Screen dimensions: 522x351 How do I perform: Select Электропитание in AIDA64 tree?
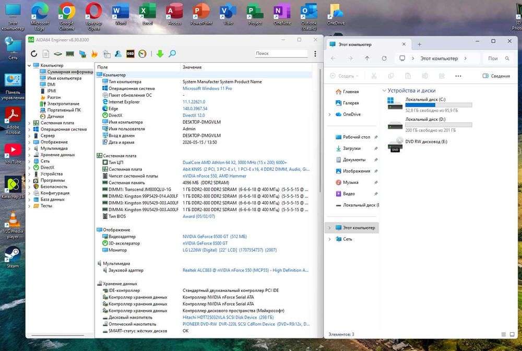coord(63,104)
